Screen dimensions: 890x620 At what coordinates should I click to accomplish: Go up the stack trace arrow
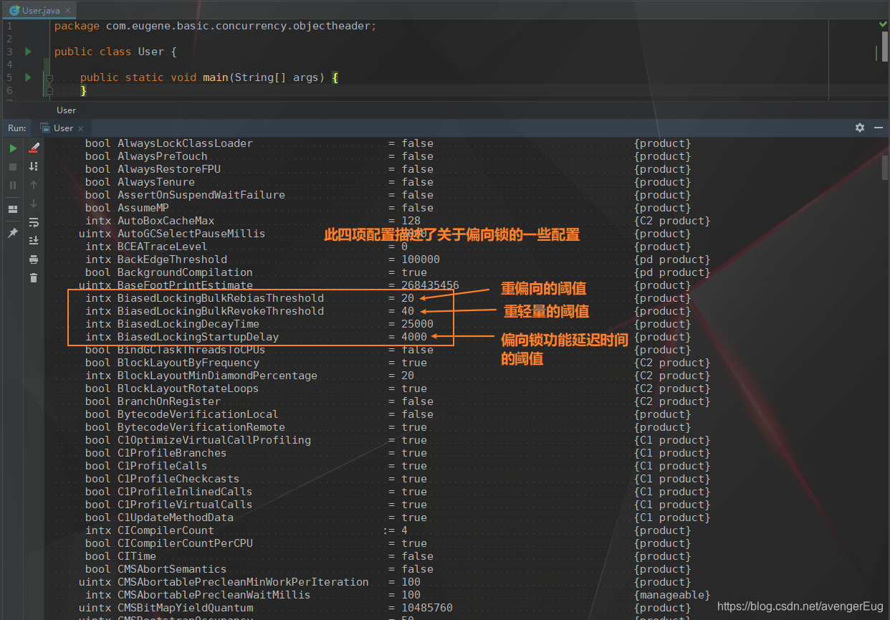click(x=34, y=185)
